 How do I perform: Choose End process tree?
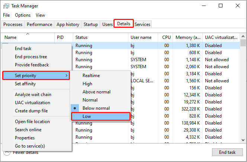coord(37,57)
